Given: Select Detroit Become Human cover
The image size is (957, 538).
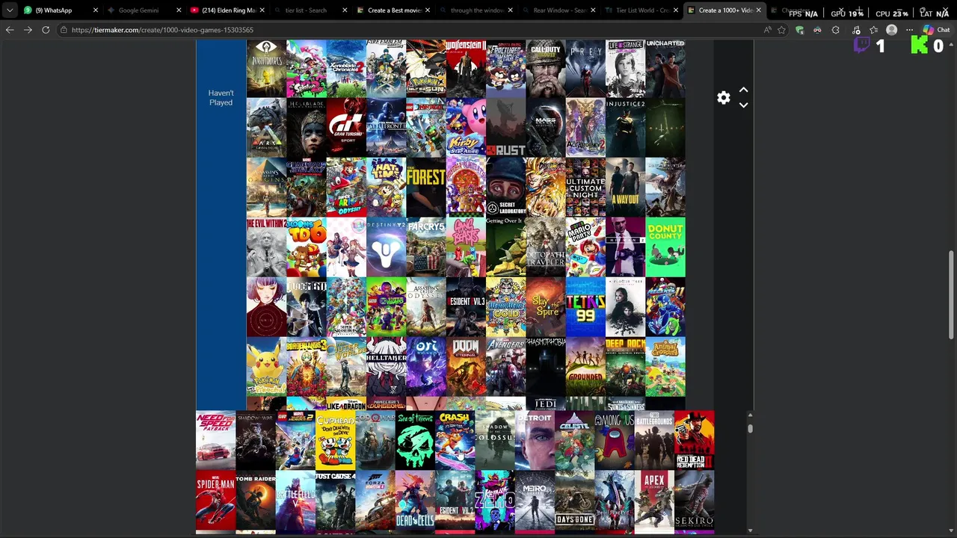Looking at the screenshot, I should [535, 440].
